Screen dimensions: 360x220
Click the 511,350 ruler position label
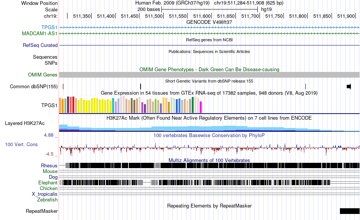pyautogui.click(x=82, y=16)
